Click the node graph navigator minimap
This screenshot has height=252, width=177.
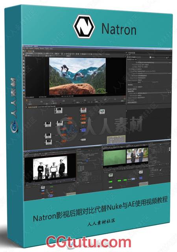pos(116,139)
